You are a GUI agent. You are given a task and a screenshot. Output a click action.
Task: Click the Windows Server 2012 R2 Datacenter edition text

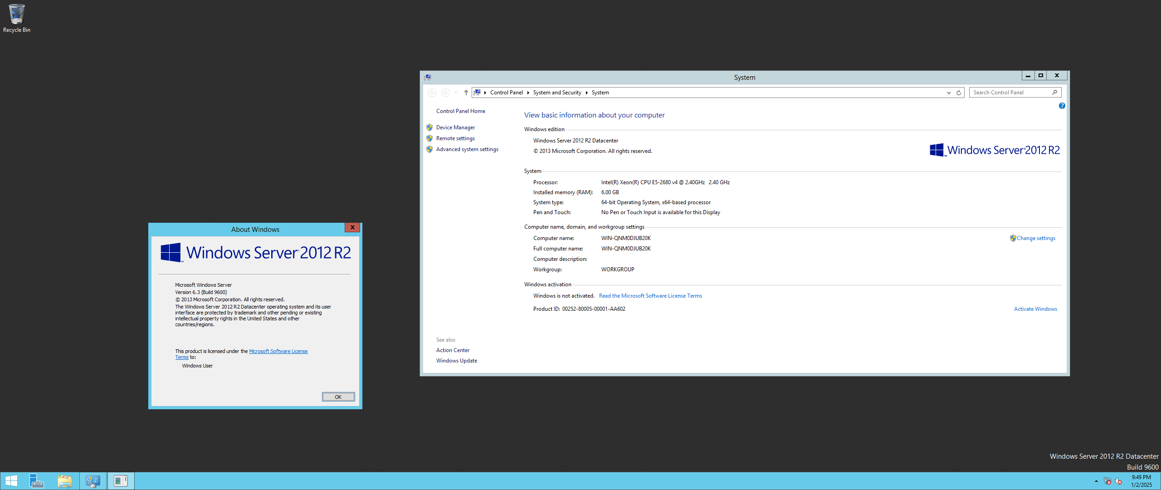pos(576,141)
